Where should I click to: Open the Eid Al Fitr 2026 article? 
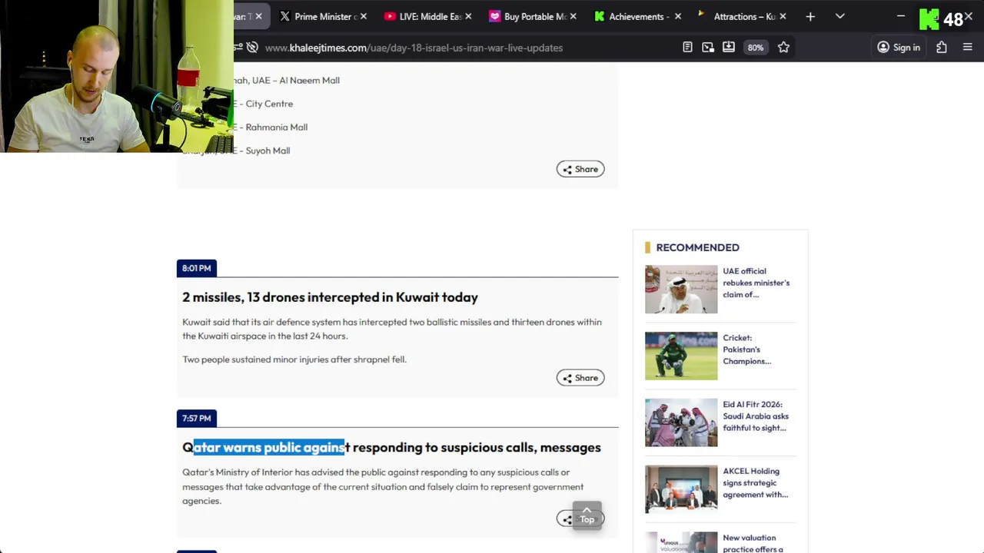(x=756, y=416)
